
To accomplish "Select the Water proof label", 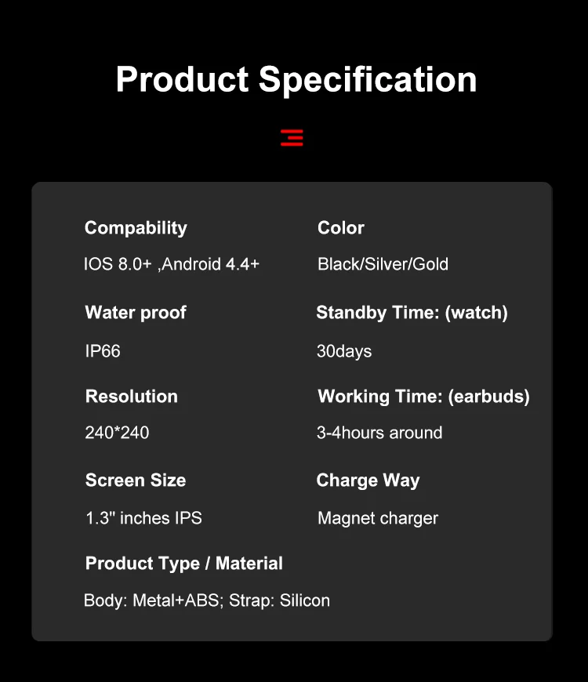I will (x=136, y=313).
